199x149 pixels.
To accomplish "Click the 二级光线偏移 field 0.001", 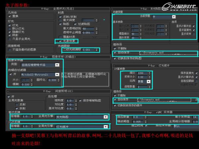I will point(88,50).
